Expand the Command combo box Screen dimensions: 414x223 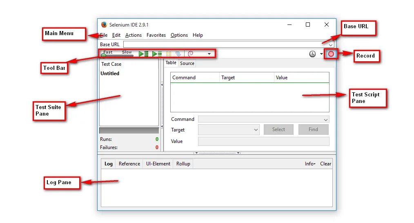click(x=326, y=120)
